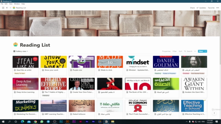
Task: Click 'The 8 Traits Successful' title
Action: [x=139, y=114]
